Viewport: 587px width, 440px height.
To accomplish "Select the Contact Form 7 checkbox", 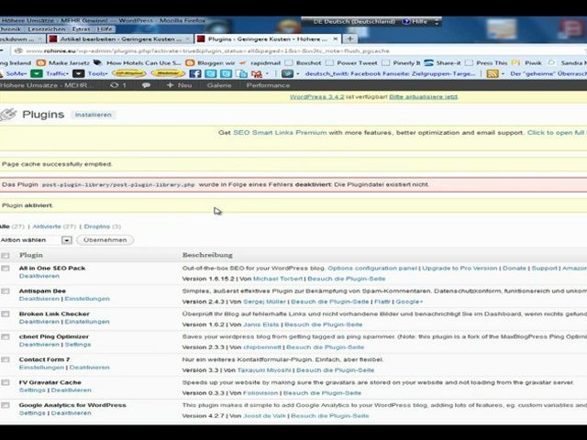I will (x=6, y=360).
